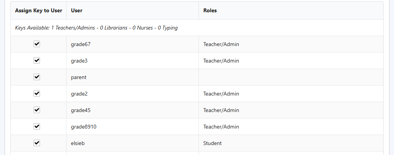
Task: Uncheck the key checkbox for grade67
Action: click(37, 44)
